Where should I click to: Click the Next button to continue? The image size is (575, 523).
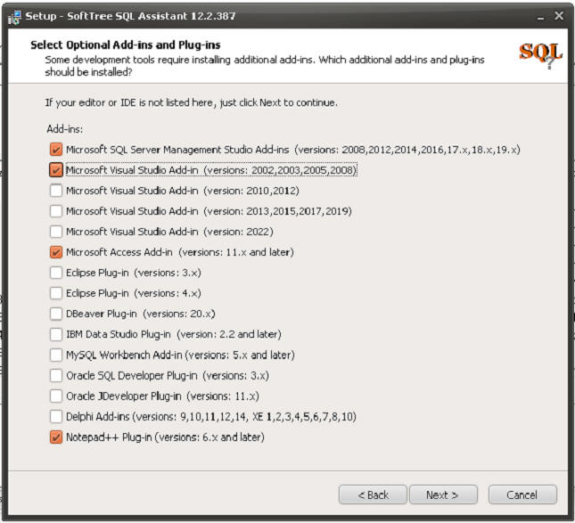pyautogui.click(x=443, y=494)
